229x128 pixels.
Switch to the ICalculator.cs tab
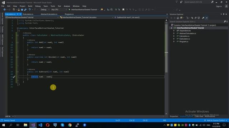coord(28,14)
